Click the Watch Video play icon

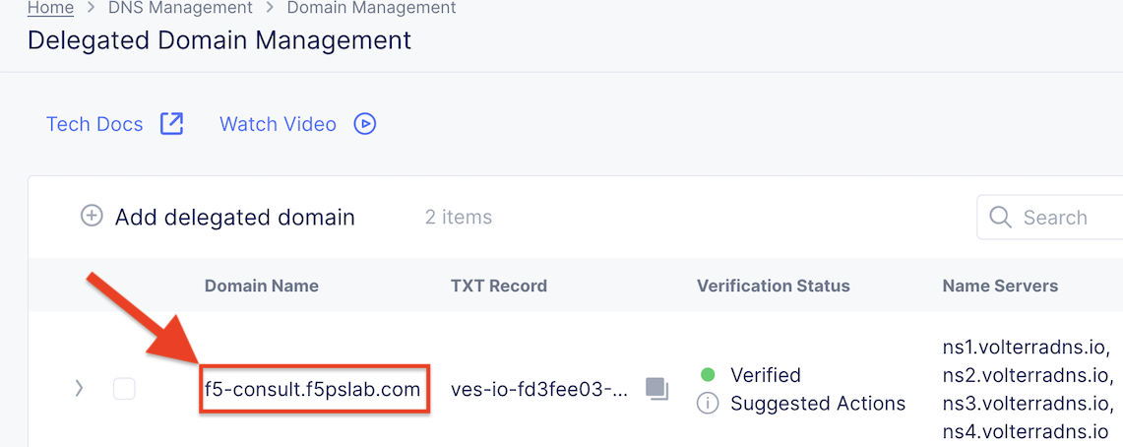point(365,124)
